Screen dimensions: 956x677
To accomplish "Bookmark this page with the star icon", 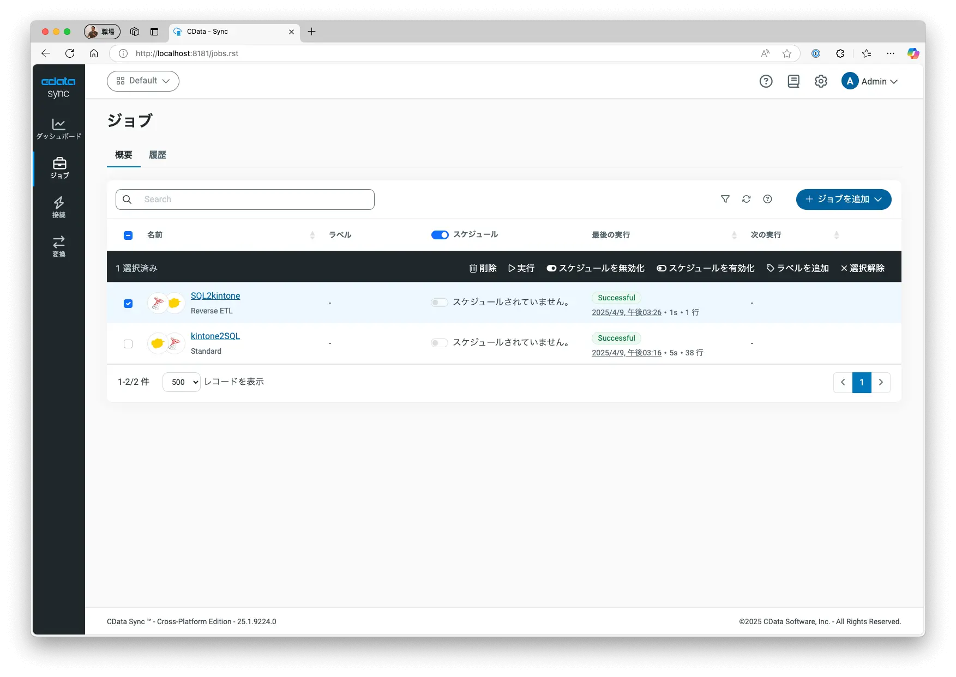I will coord(787,53).
